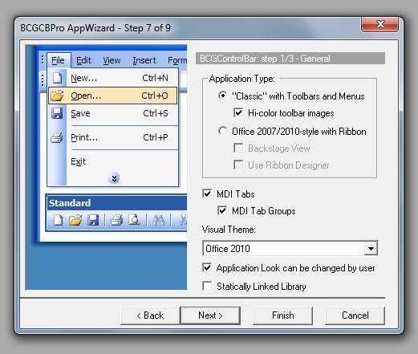Uncheck the MDI Tab Groups checkbox
This screenshot has height=354, width=418.
[222, 210]
